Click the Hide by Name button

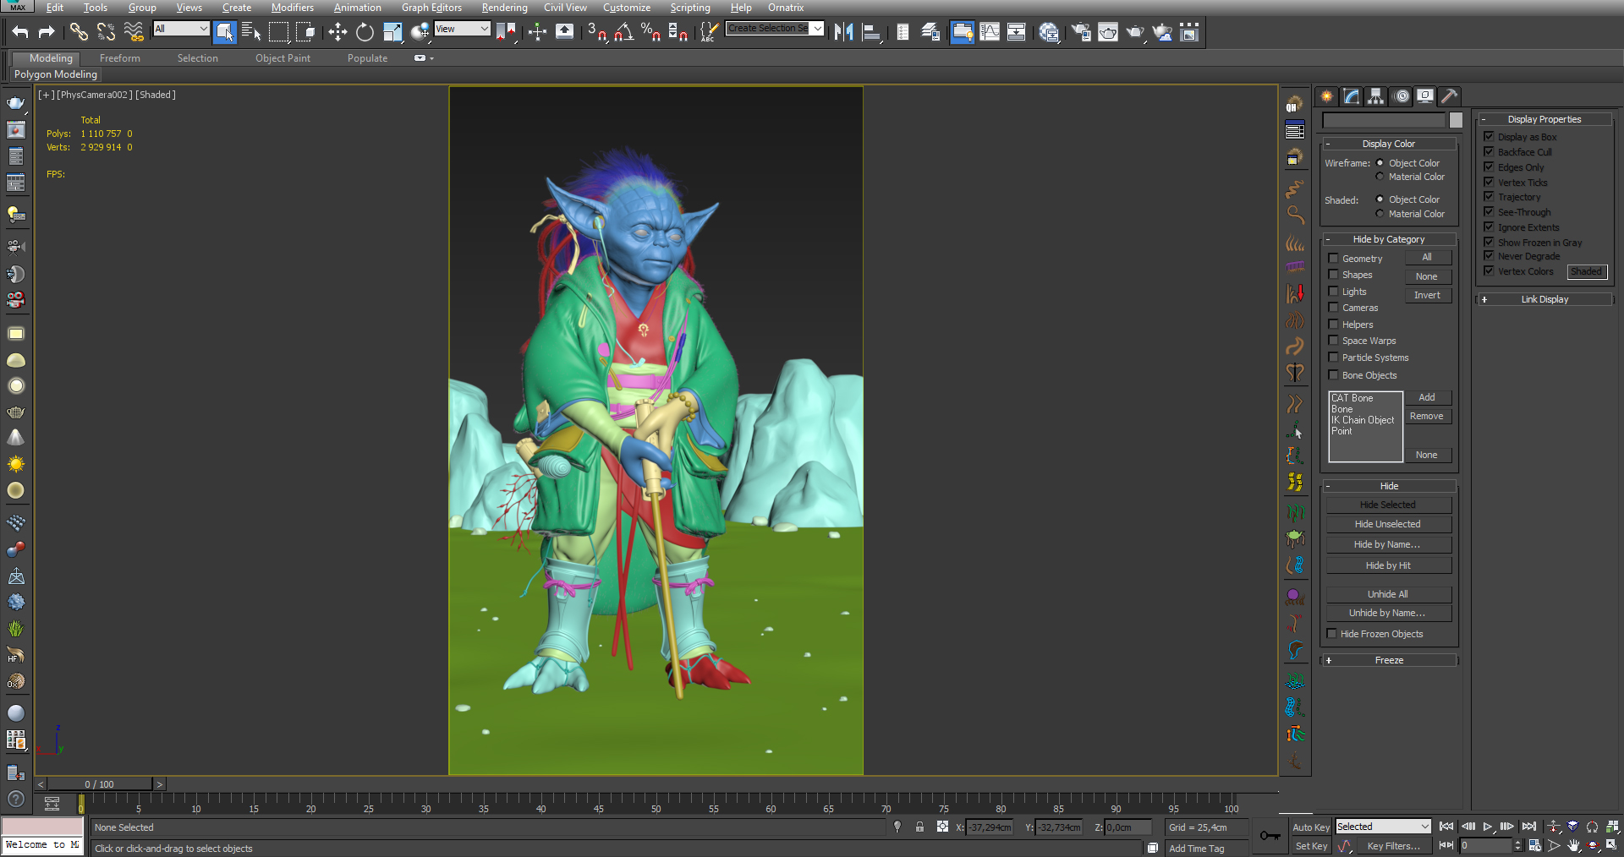1388,544
